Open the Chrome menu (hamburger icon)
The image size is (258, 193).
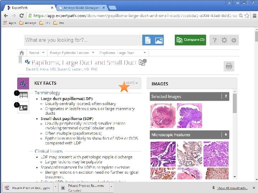click(254, 16)
